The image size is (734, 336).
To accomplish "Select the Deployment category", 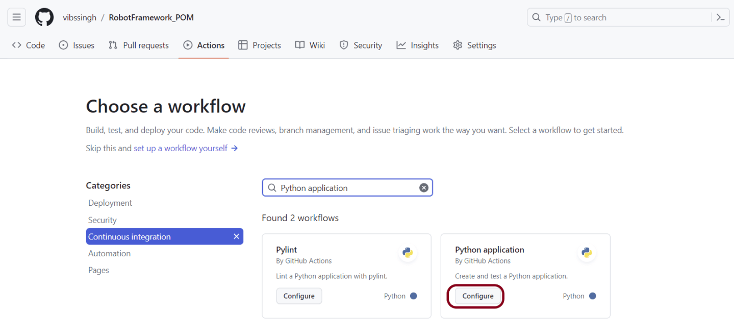I will 110,203.
